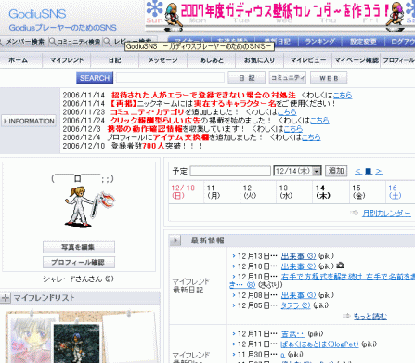Click the 写真を編集 button
Image resolution: width=415 pixels, height=363 pixels.
(x=79, y=247)
